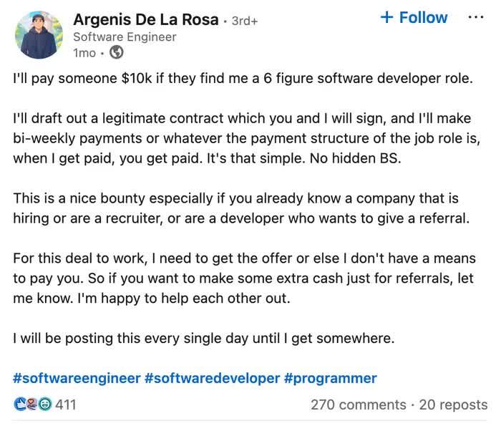View the 20 reposts
Viewport: 501px width, 426px height.
pos(453,405)
